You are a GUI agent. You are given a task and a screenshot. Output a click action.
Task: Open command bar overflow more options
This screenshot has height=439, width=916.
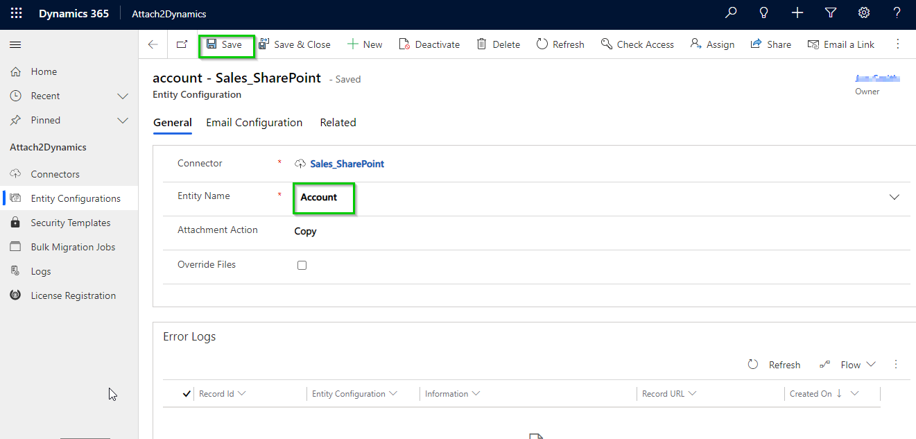(898, 44)
